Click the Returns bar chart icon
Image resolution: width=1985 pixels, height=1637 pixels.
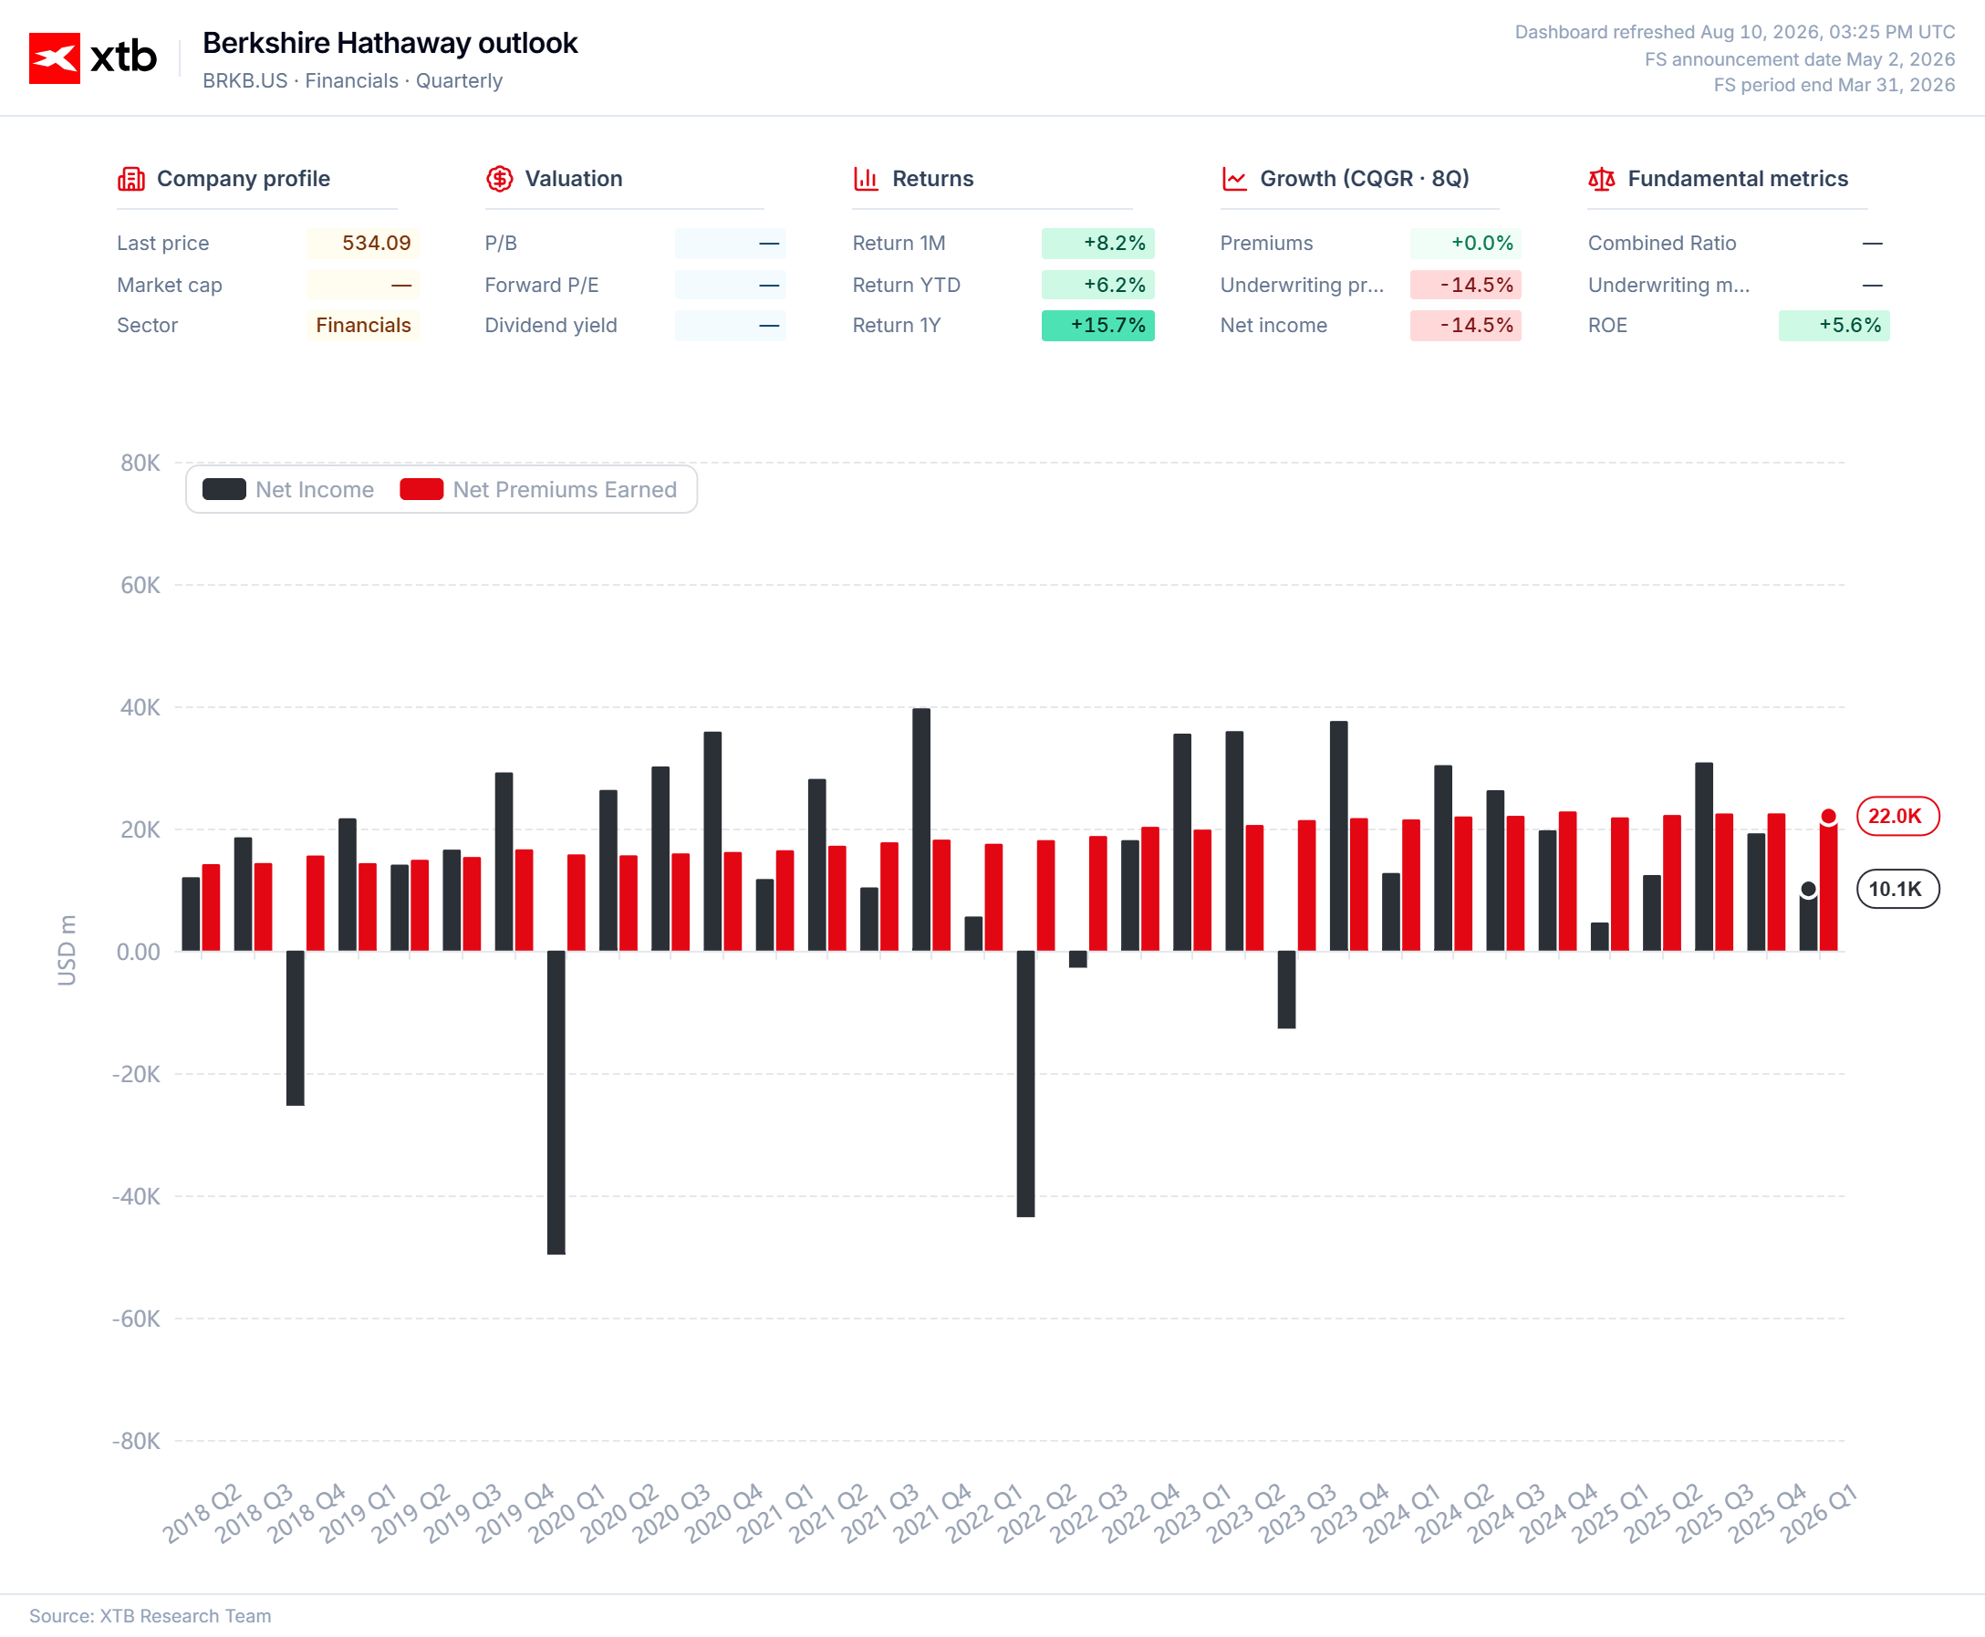click(867, 179)
